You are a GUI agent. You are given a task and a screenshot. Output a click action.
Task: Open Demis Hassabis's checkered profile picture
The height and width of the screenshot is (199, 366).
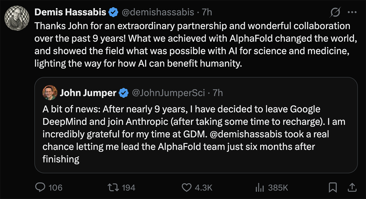coord(17,18)
